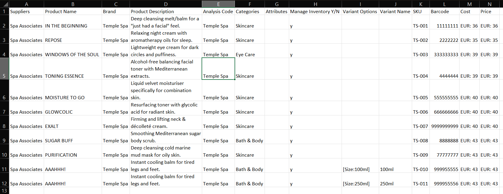Click the 'Variant Options' header cell
The image size is (503, 194).
tap(360, 11)
